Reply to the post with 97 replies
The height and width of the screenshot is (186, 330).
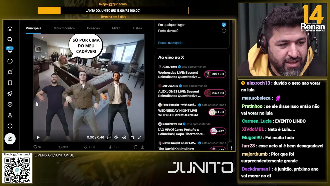point(37,147)
